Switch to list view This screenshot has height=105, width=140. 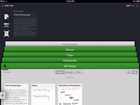click(x=129, y=72)
